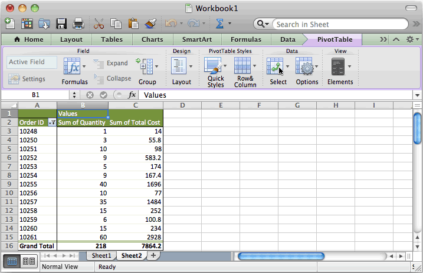Switch to Normal View button
The width and height of the screenshot is (423, 273).
(12, 261)
